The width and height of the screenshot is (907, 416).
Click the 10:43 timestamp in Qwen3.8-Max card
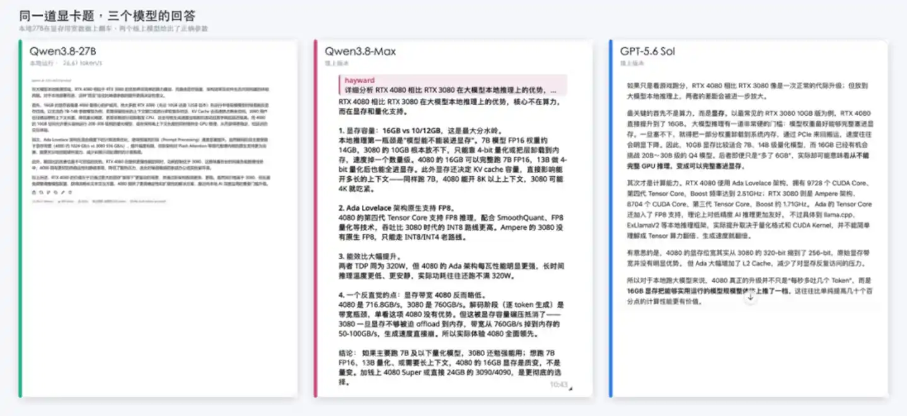pyautogui.click(x=558, y=385)
